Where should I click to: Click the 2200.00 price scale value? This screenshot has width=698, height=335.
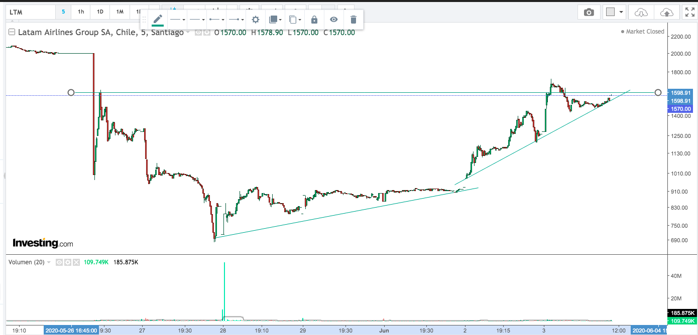[x=681, y=37]
